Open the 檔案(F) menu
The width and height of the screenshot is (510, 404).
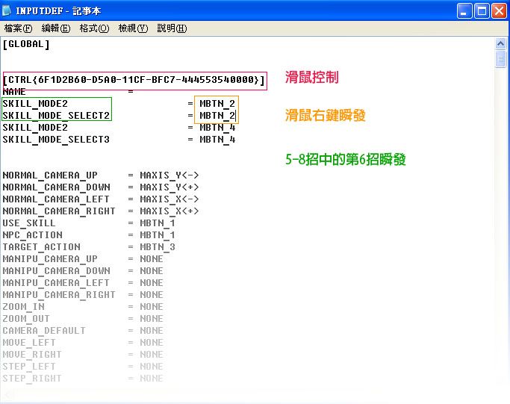19,28
